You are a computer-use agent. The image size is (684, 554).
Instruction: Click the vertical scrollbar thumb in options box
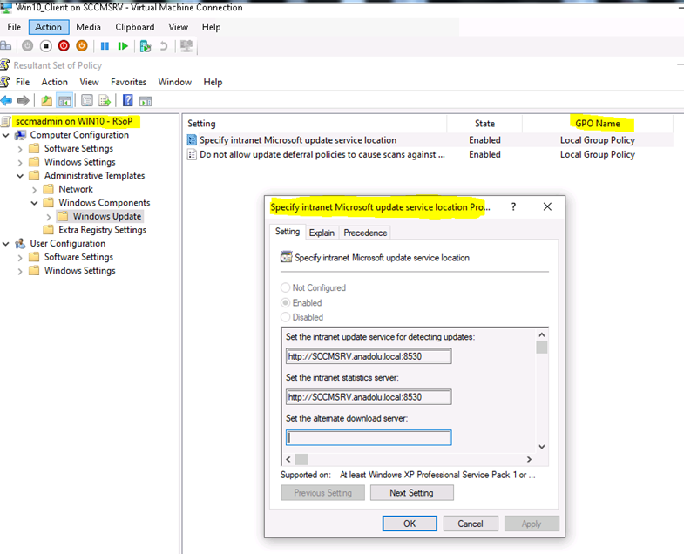(542, 348)
